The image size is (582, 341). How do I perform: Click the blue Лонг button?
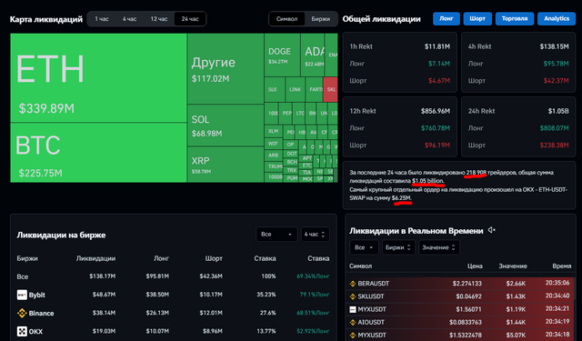447,18
